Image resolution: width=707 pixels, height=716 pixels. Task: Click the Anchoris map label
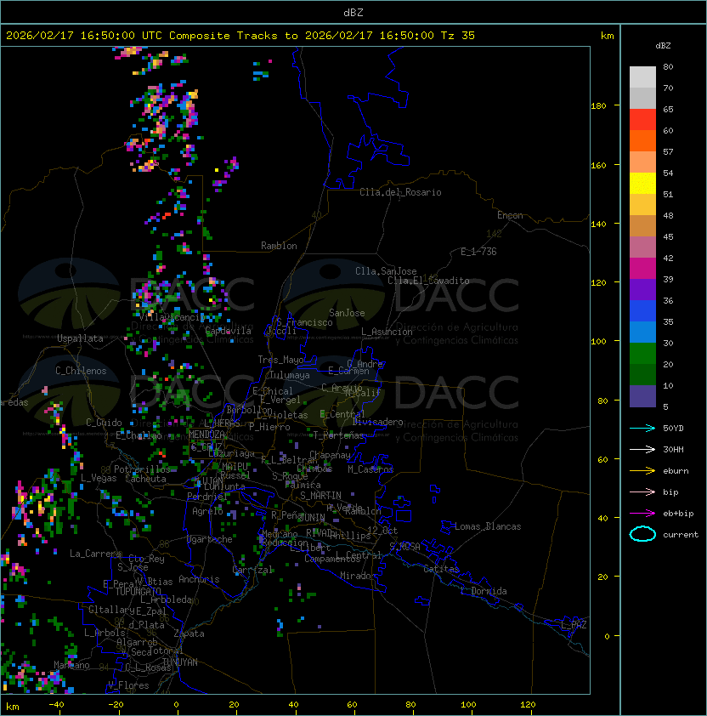pos(199,579)
